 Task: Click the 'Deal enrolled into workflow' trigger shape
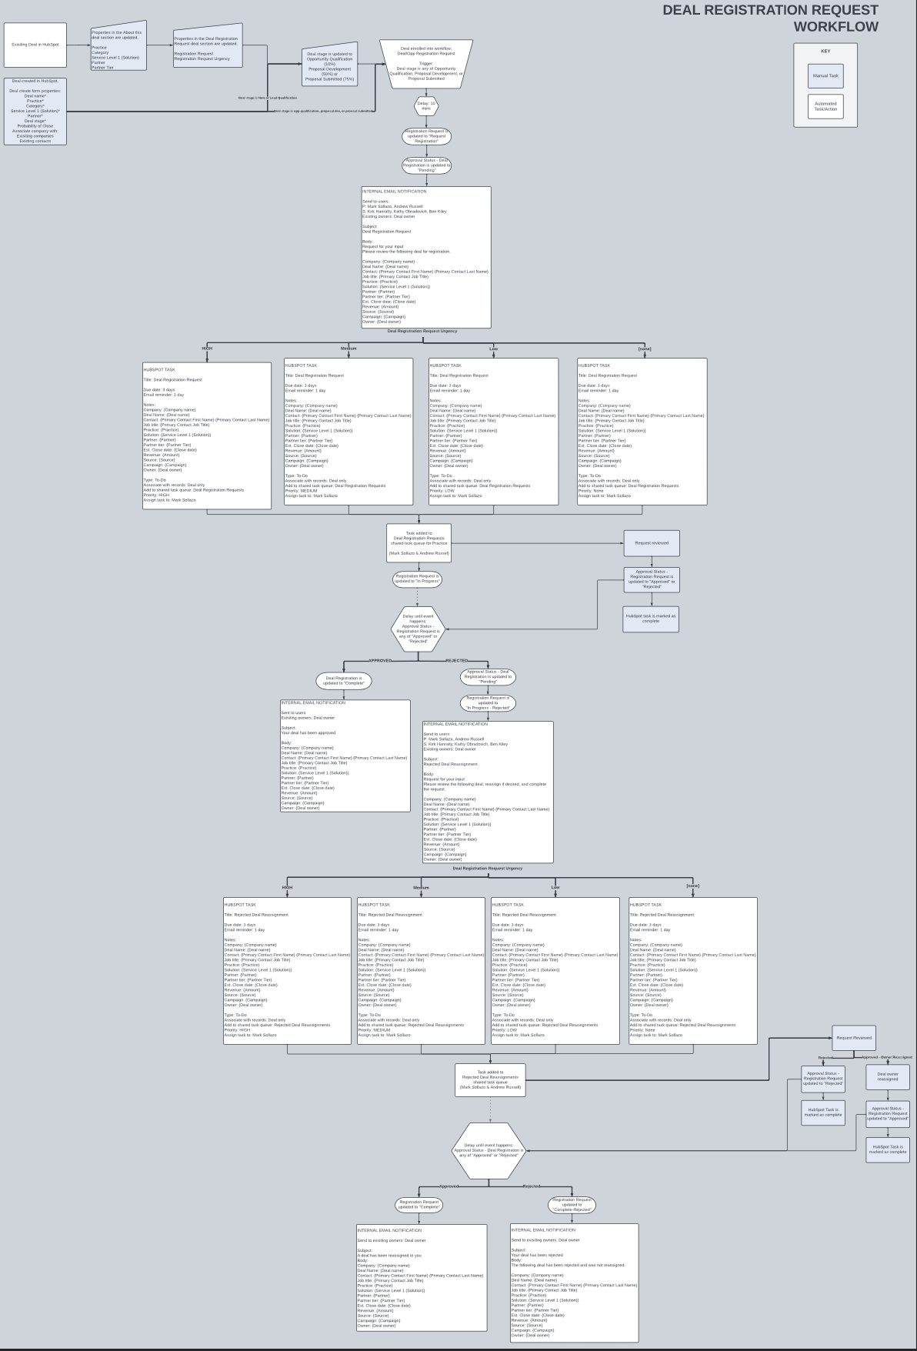click(x=425, y=63)
